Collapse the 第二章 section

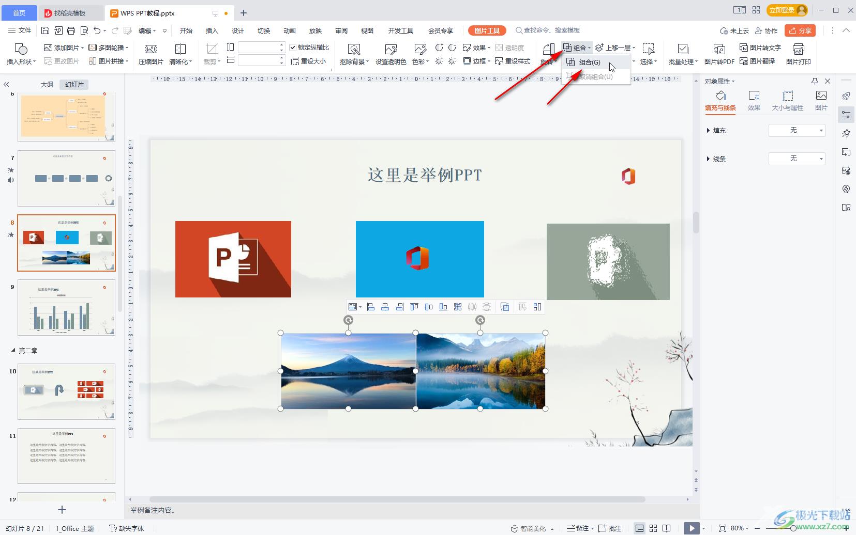click(x=13, y=350)
